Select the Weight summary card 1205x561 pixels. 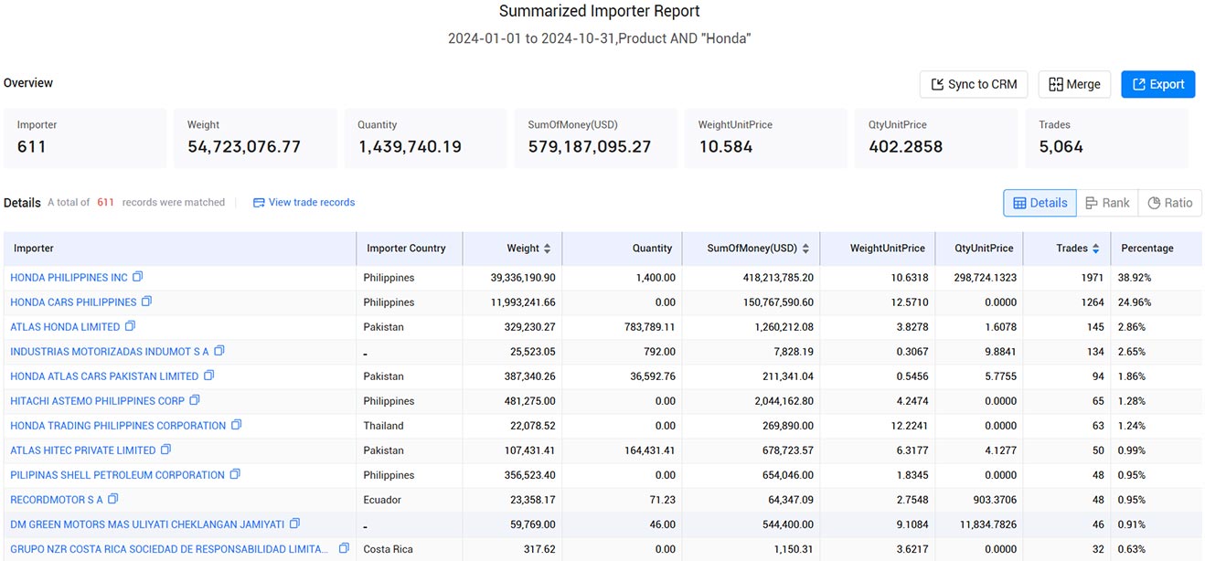pos(255,138)
